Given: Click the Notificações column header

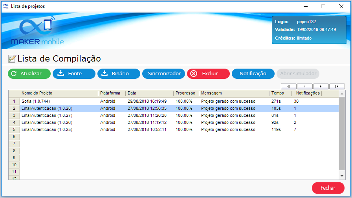Looking at the screenshot, I should click(x=308, y=93).
